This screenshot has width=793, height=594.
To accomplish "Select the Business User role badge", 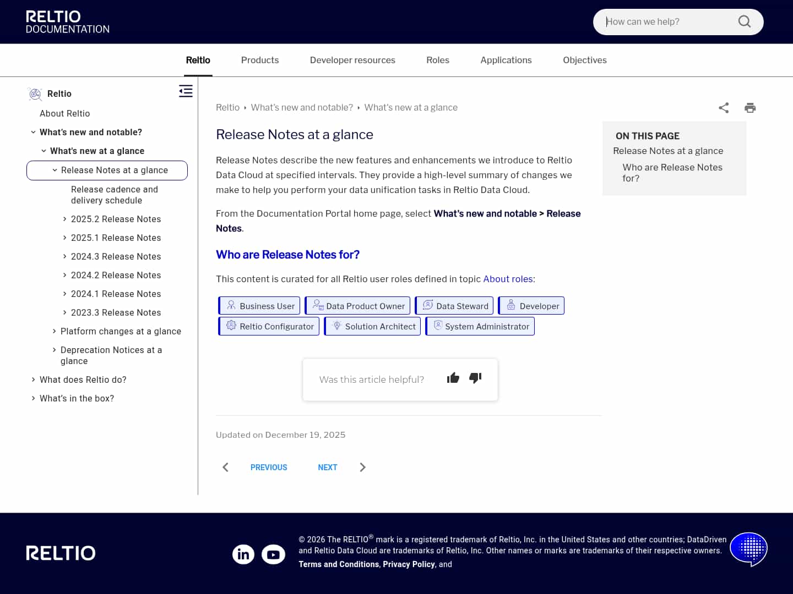I will click(x=259, y=306).
